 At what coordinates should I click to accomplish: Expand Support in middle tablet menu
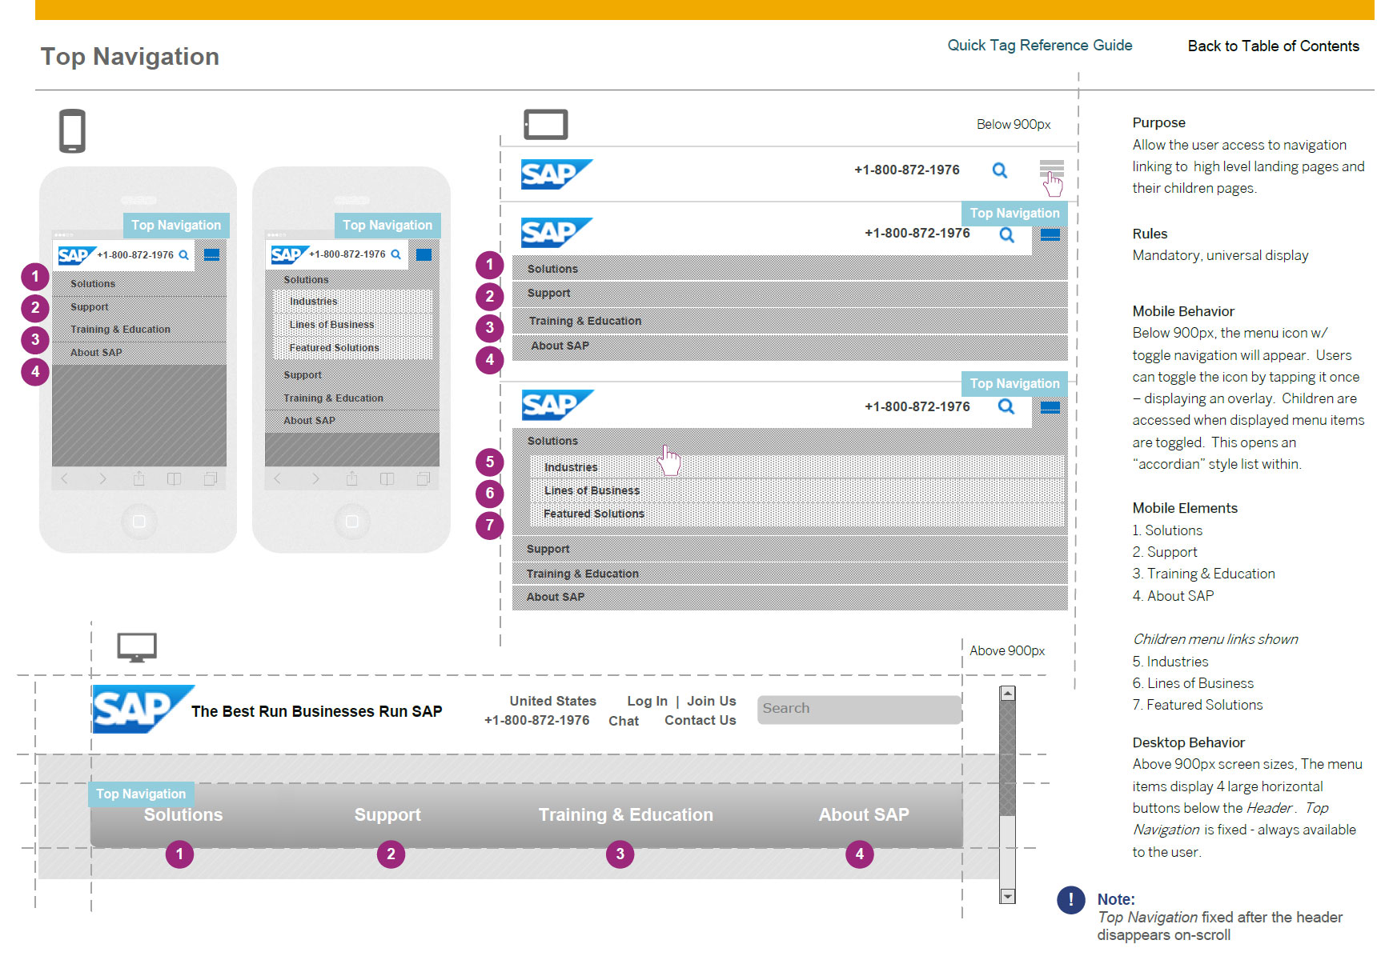coord(789,294)
